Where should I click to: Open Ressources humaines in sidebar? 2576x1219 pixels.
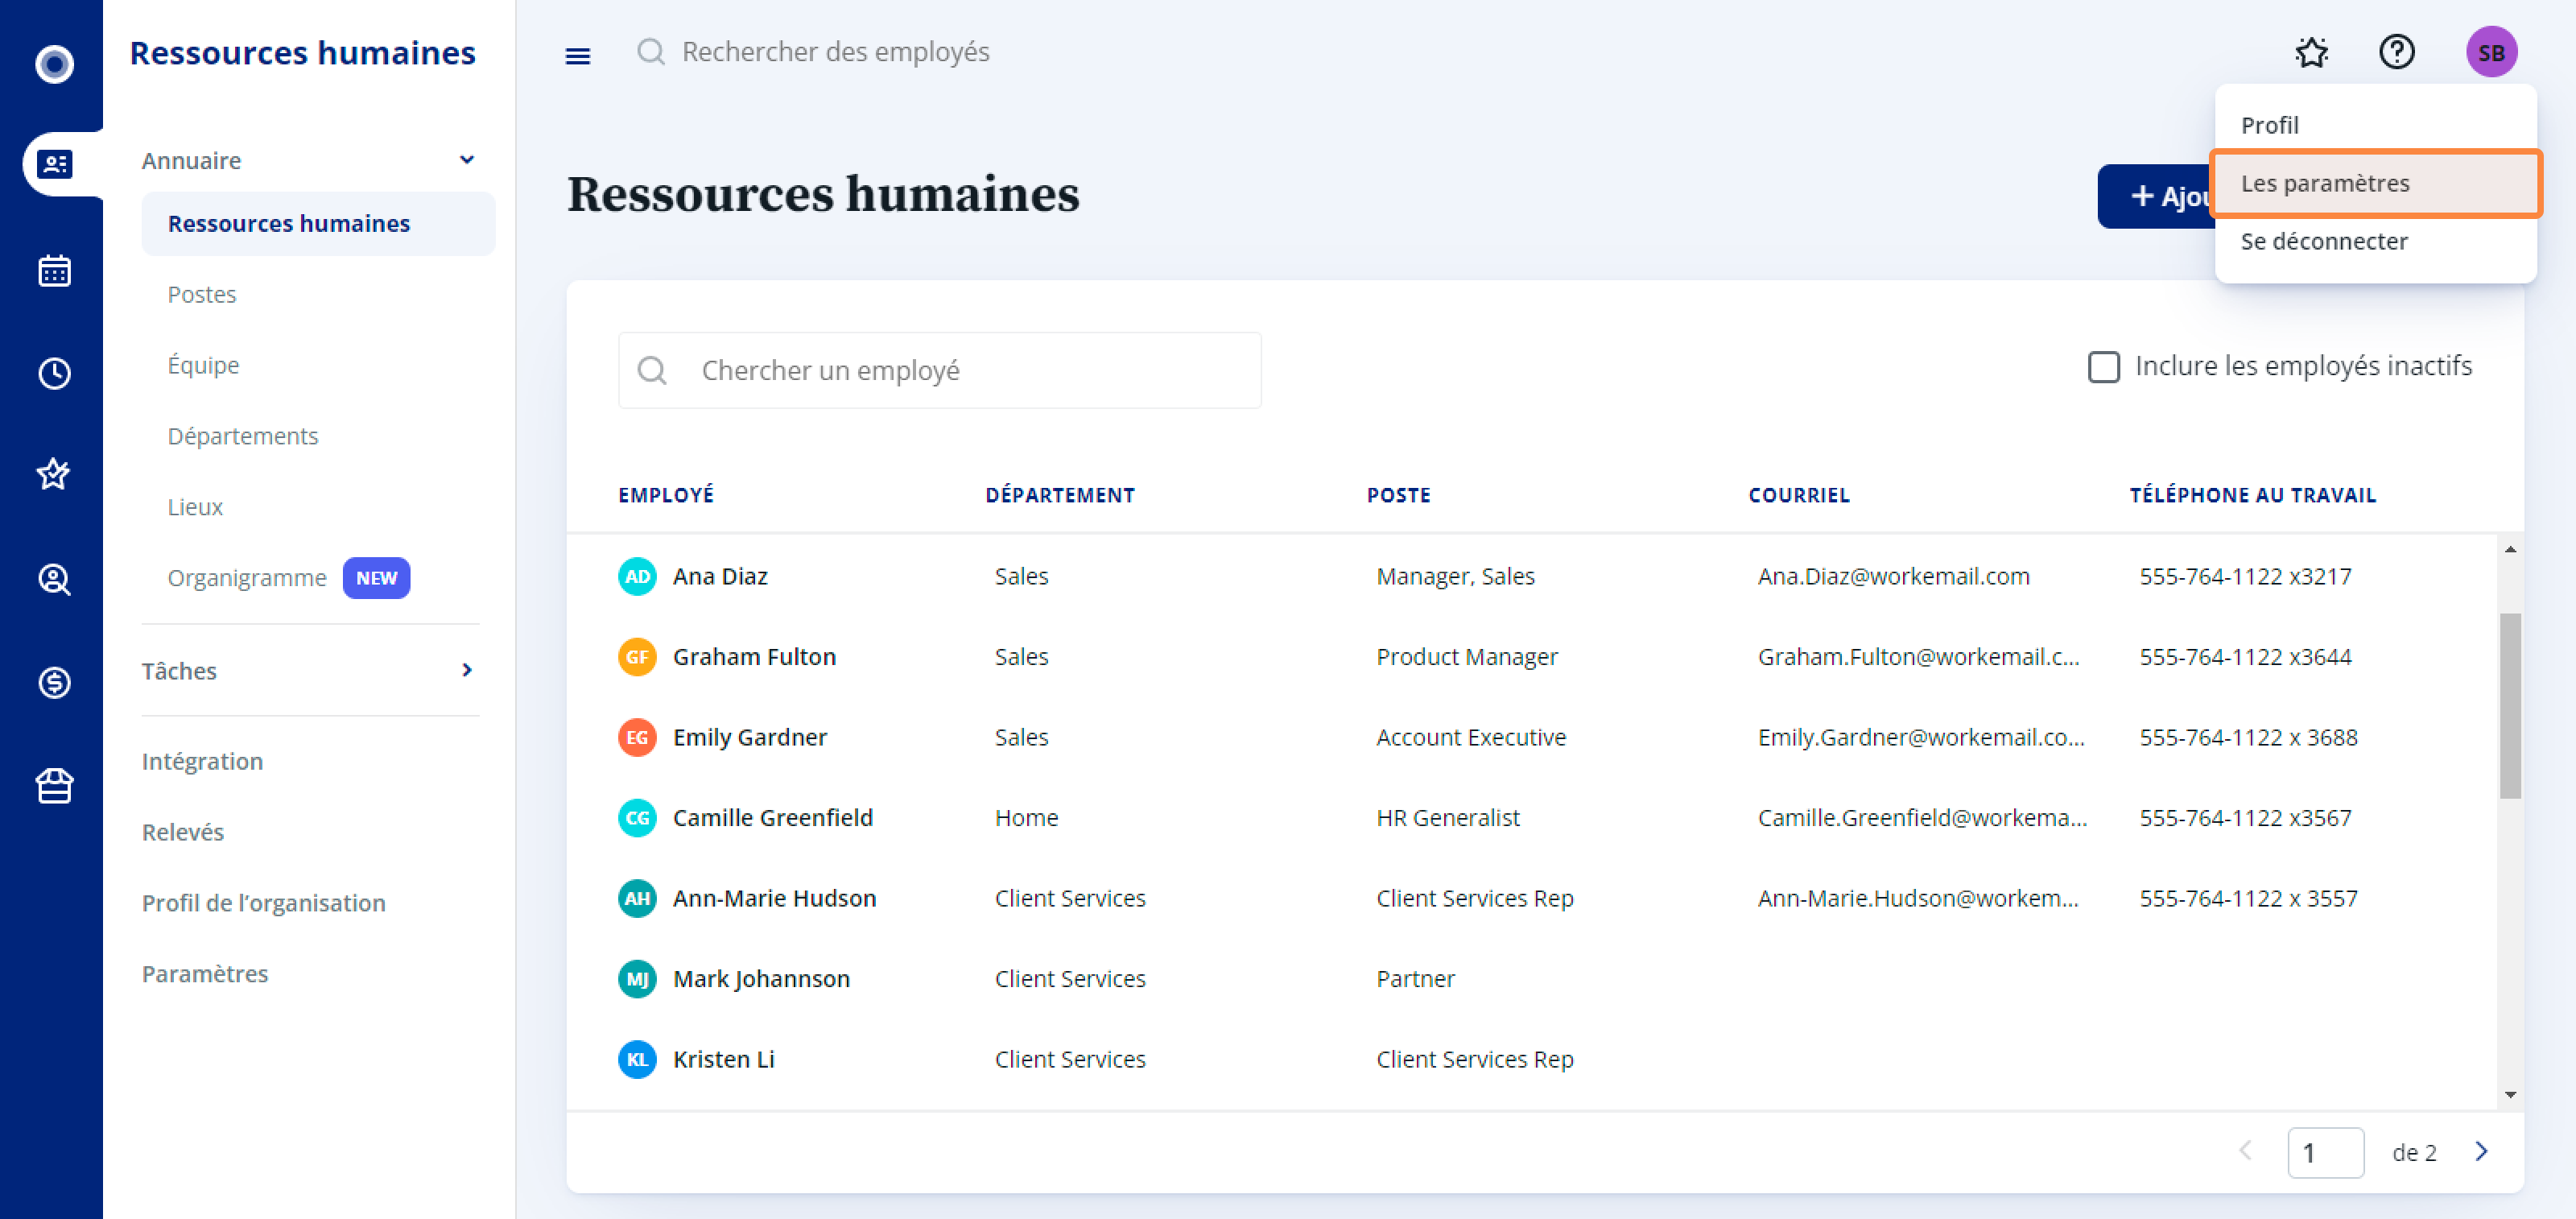tap(318, 223)
